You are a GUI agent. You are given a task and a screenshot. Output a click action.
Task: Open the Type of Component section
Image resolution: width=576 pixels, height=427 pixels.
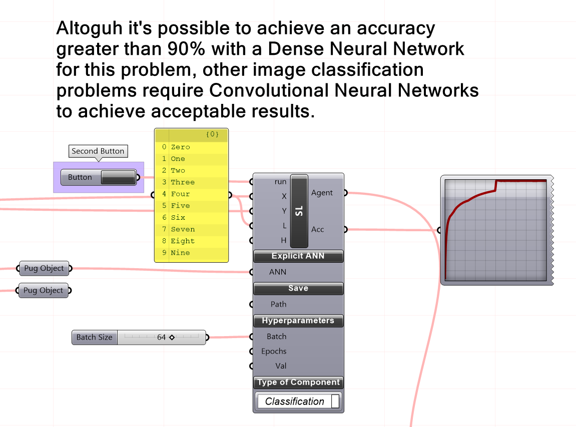tap(298, 383)
